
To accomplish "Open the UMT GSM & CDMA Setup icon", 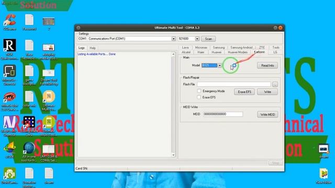I will [x=49, y=154].
